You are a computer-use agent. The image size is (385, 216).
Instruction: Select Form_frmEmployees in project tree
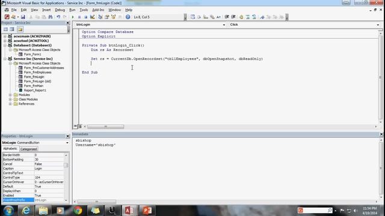tap(37, 72)
